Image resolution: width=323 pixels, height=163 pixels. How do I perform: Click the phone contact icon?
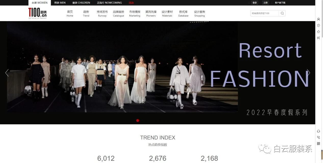[318, 137]
